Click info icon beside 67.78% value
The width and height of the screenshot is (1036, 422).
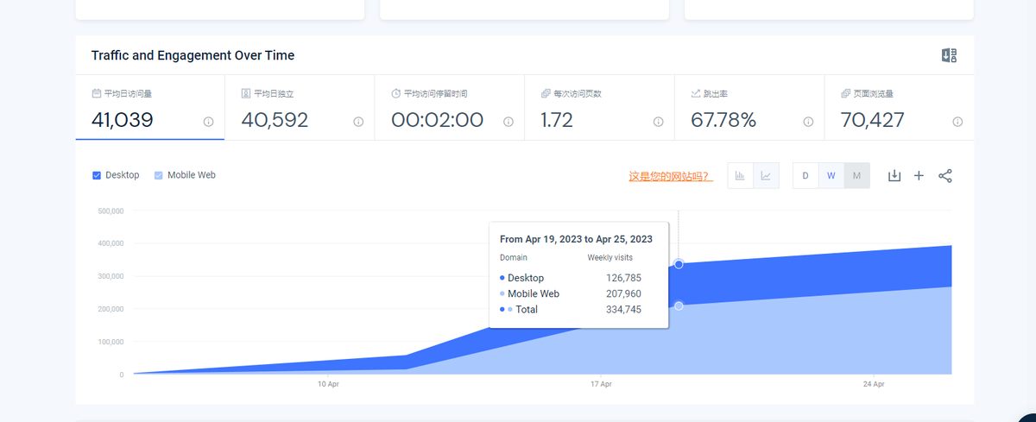point(808,122)
